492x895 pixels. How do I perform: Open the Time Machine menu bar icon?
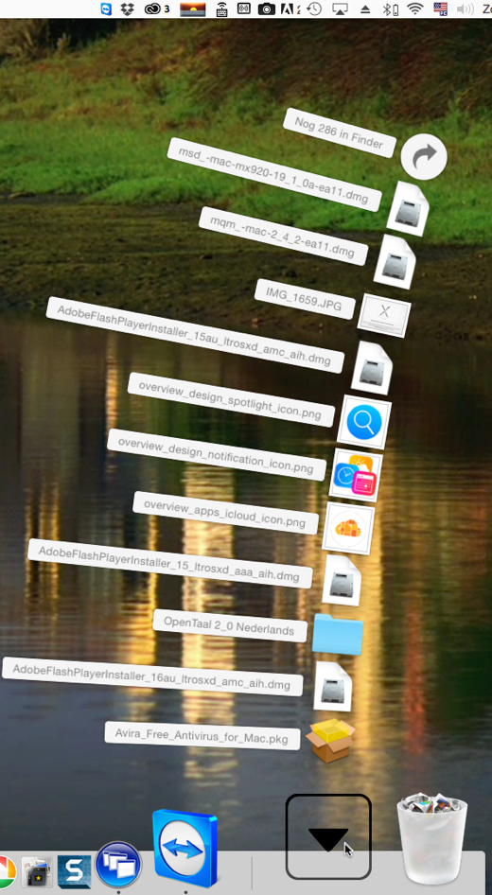(314, 9)
